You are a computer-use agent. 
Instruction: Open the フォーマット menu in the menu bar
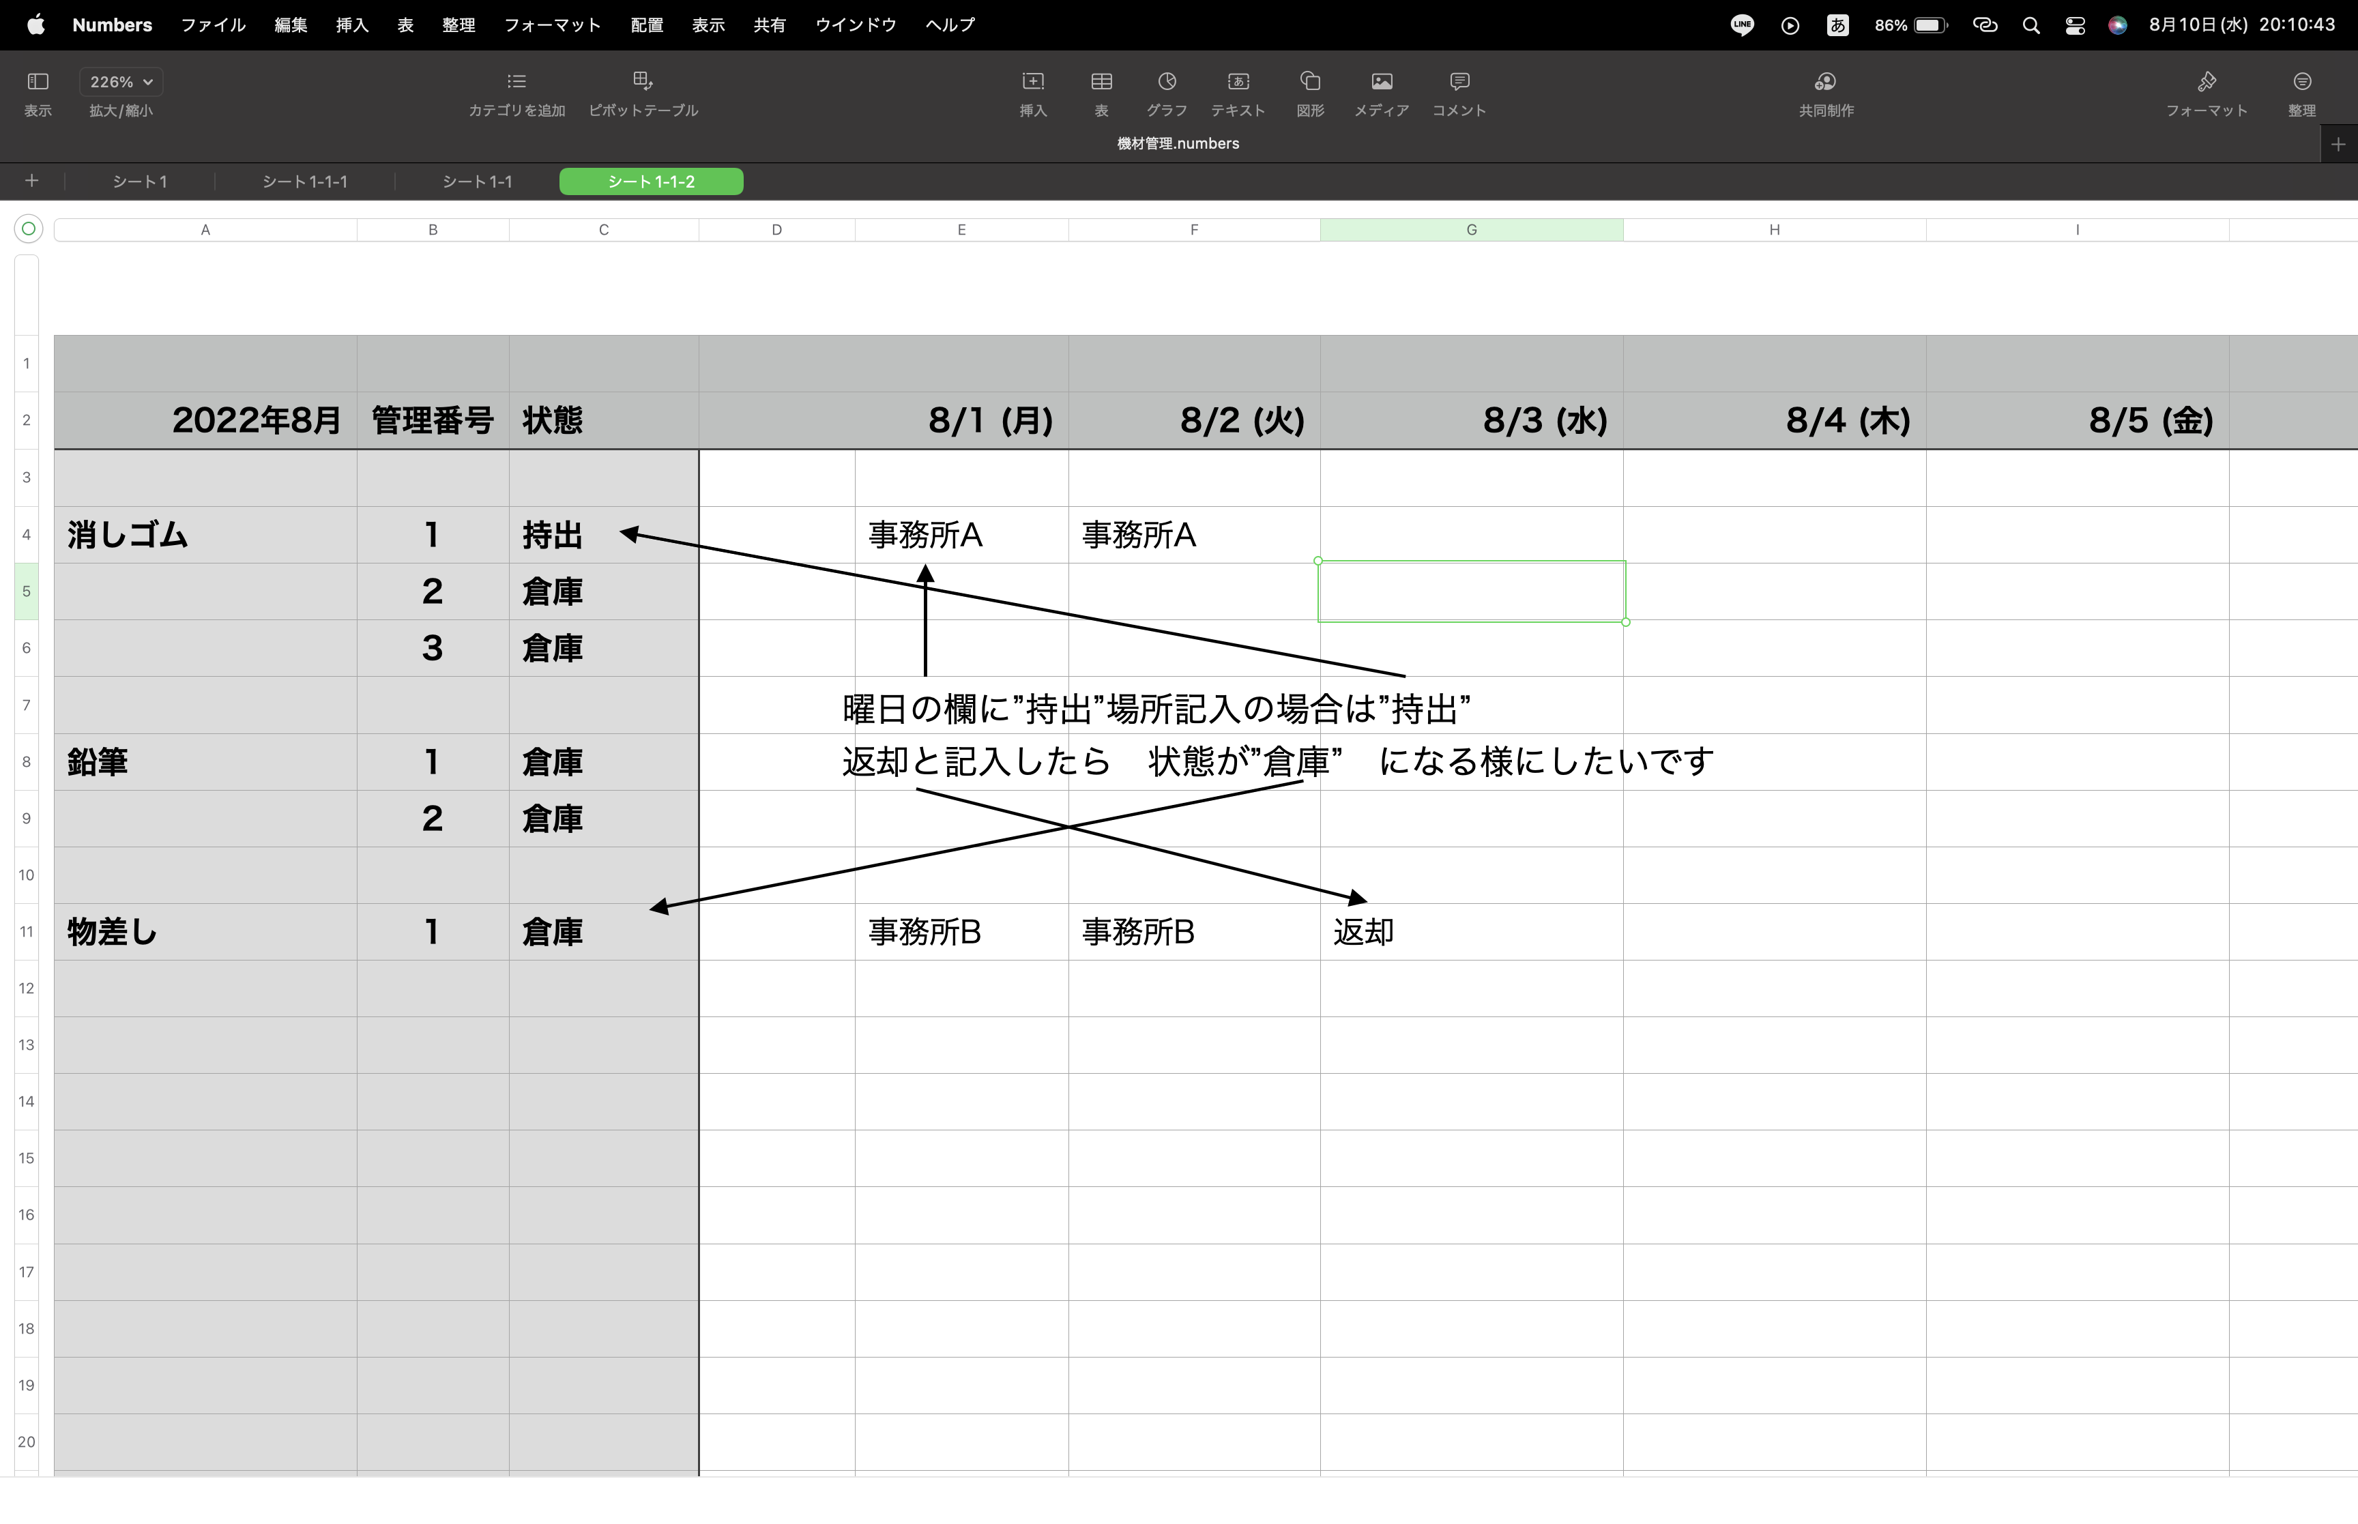(552, 25)
